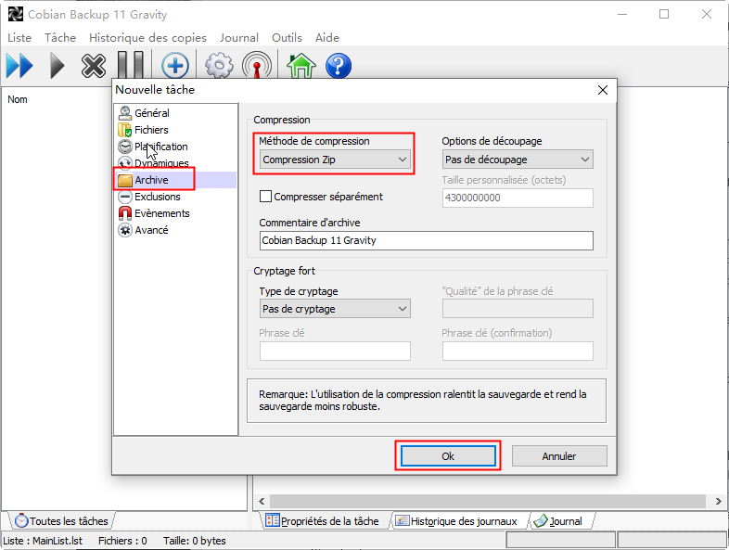The image size is (729, 550).
Task: Open Méthode de compression dropdown
Action: (335, 160)
